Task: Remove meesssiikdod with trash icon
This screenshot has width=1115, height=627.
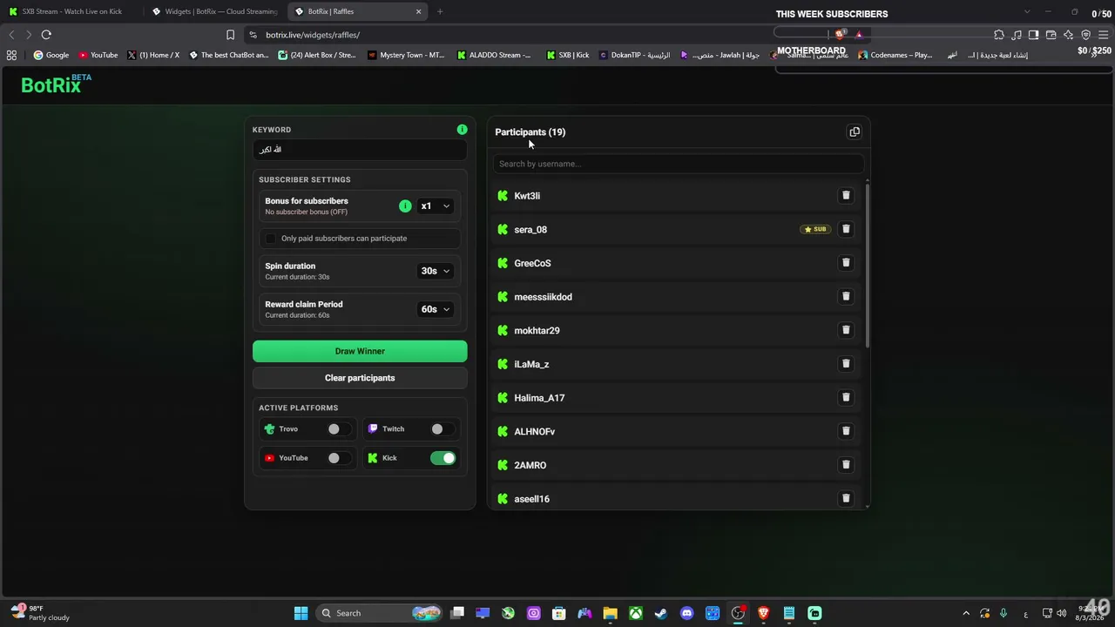Action: pos(846,296)
